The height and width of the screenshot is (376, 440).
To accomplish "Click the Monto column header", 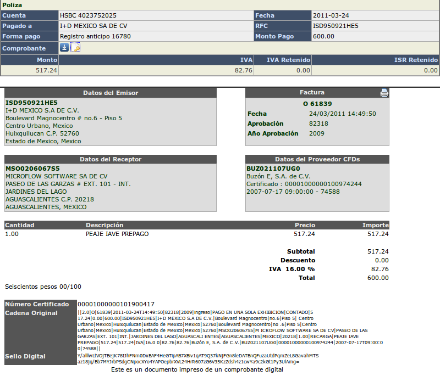I will click(47, 60).
